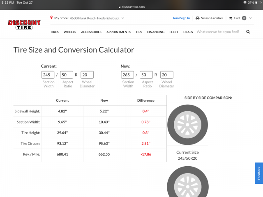Screen dimensions: 263x197
Task: Click the Current Size tire image
Action: point(187,125)
